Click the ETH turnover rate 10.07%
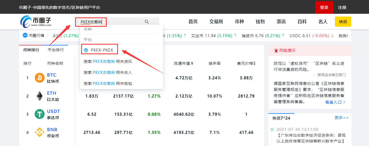This screenshot has width=369, height=146. click(x=215, y=96)
